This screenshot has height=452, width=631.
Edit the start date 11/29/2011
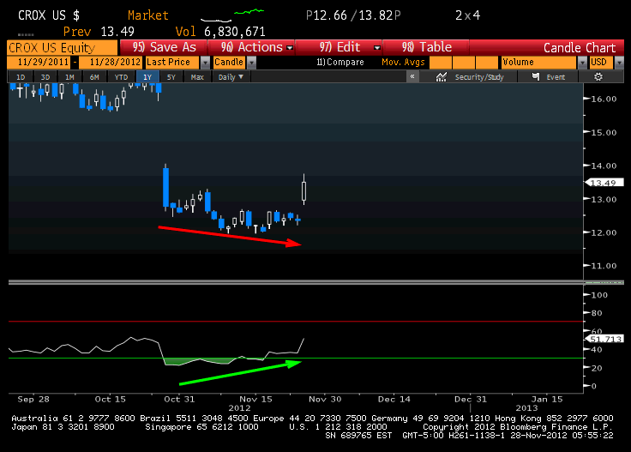pyautogui.click(x=39, y=62)
